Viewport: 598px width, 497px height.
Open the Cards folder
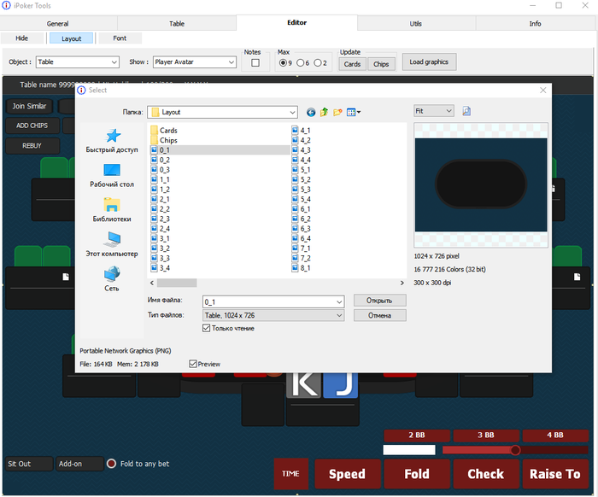click(164, 131)
